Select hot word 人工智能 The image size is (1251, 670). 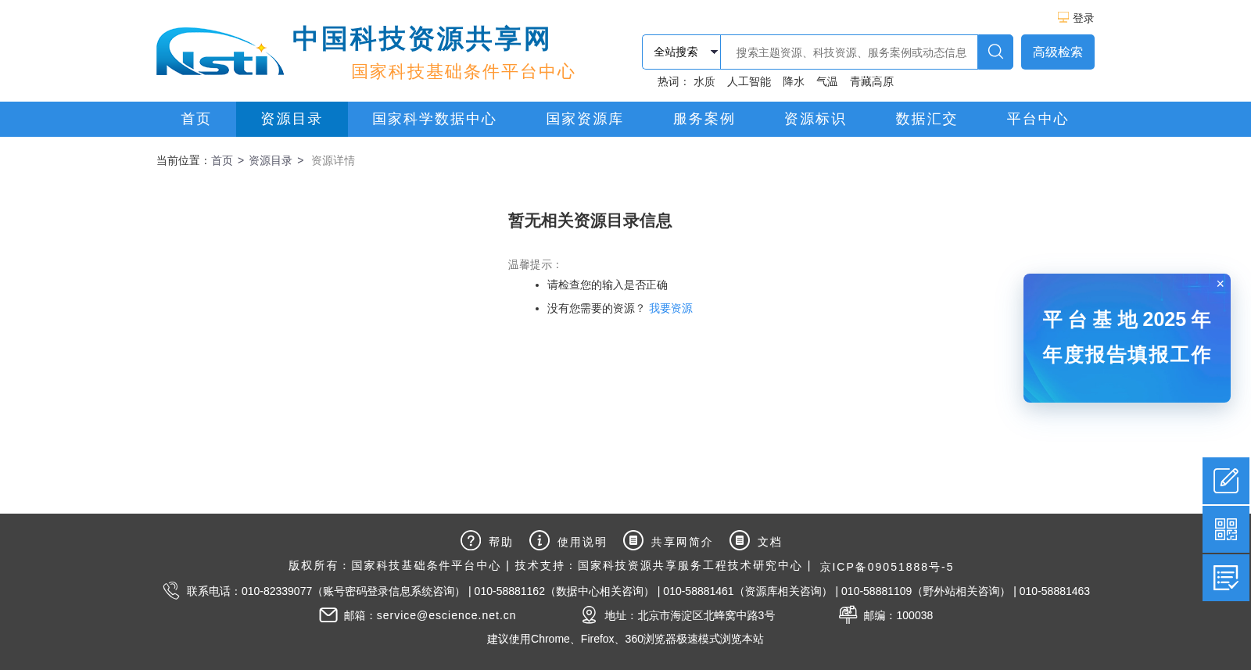[x=749, y=81]
